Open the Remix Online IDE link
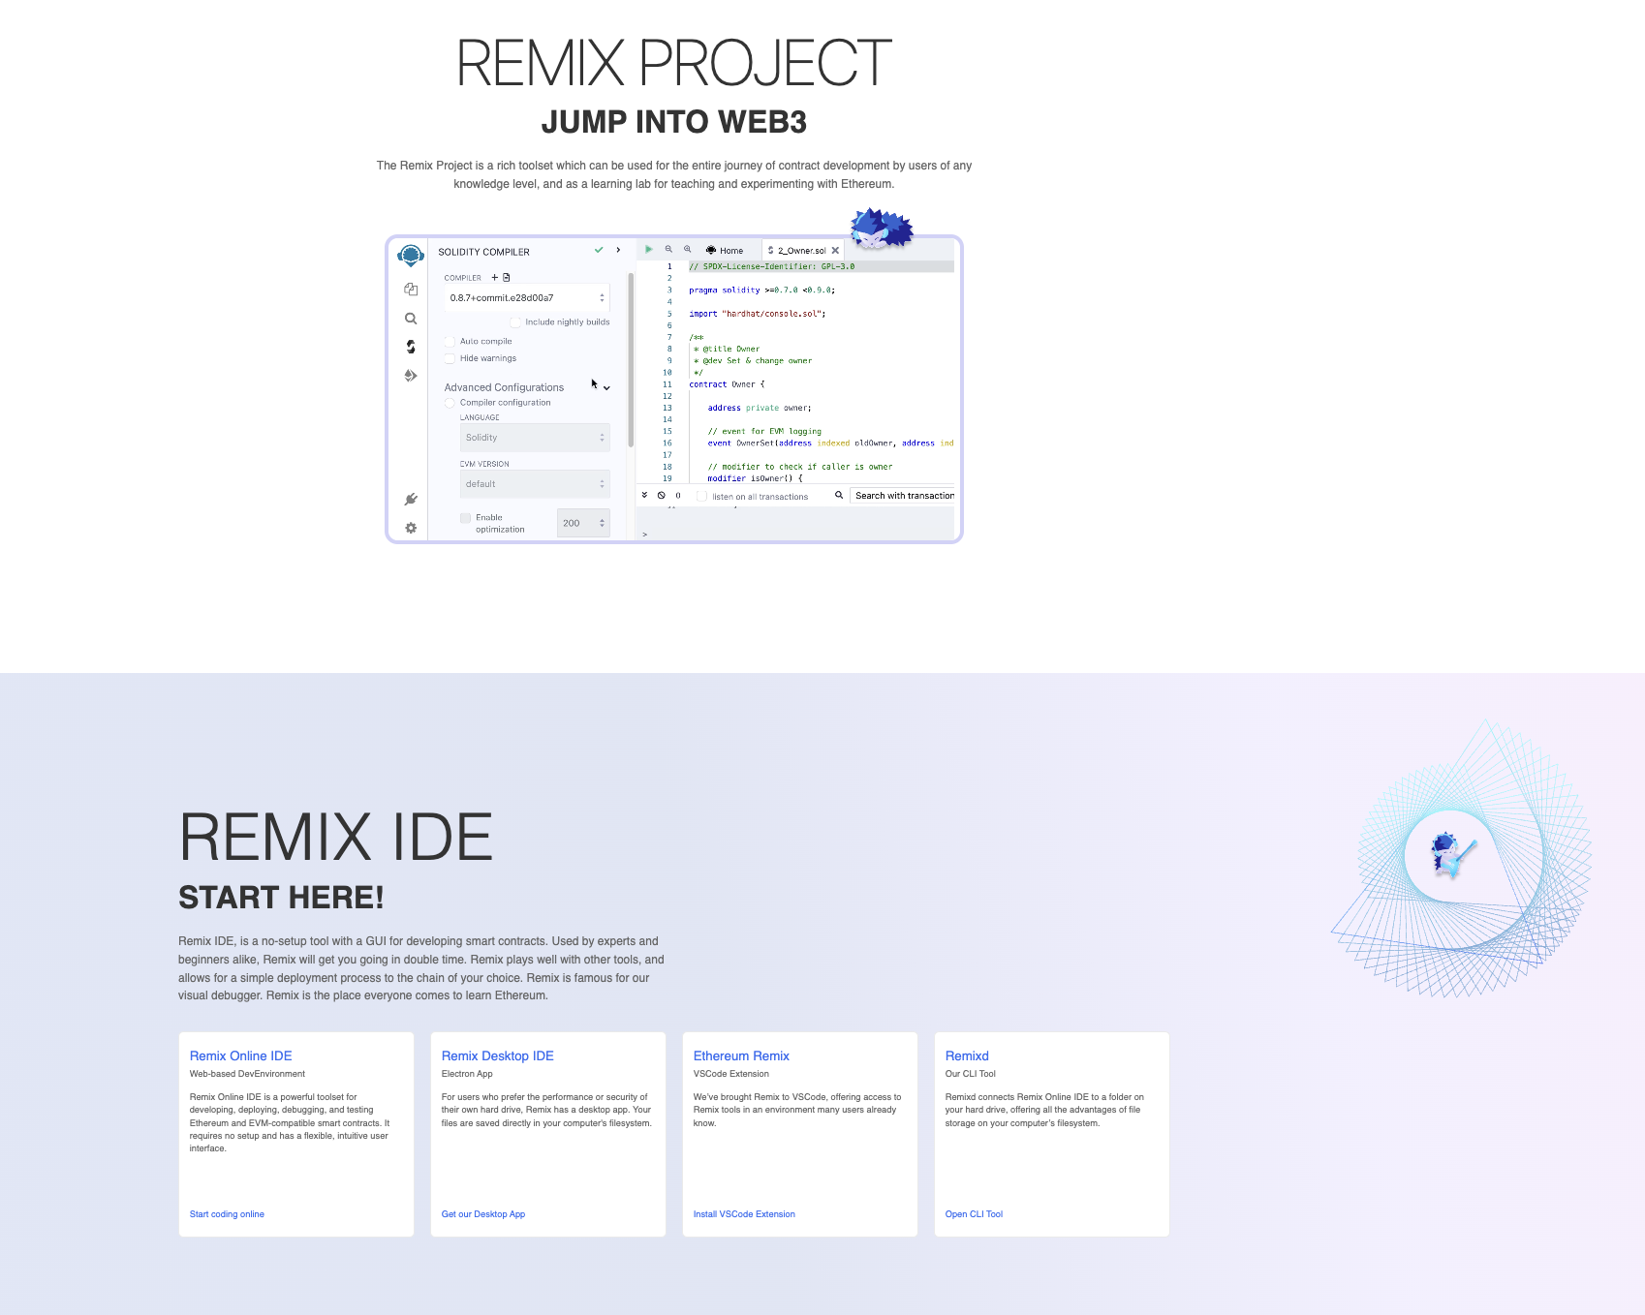The height and width of the screenshot is (1315, 1645). pyautogui.click(x=240, y=1055)
